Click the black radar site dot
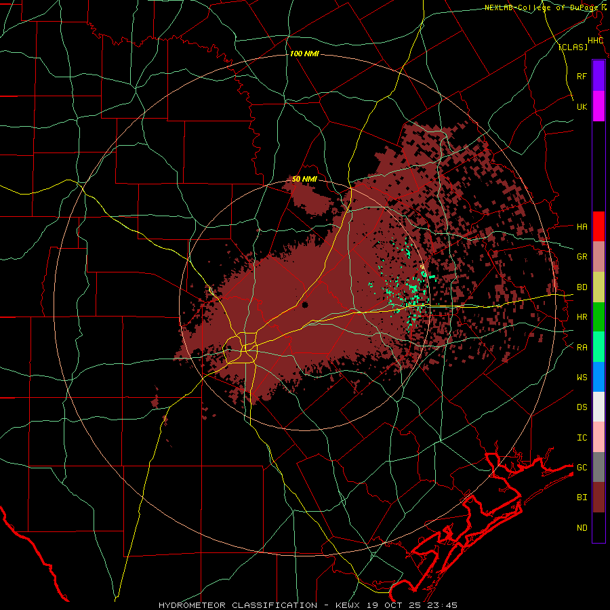Viewport: 610px width, 610px height. (x=305, y=304)
